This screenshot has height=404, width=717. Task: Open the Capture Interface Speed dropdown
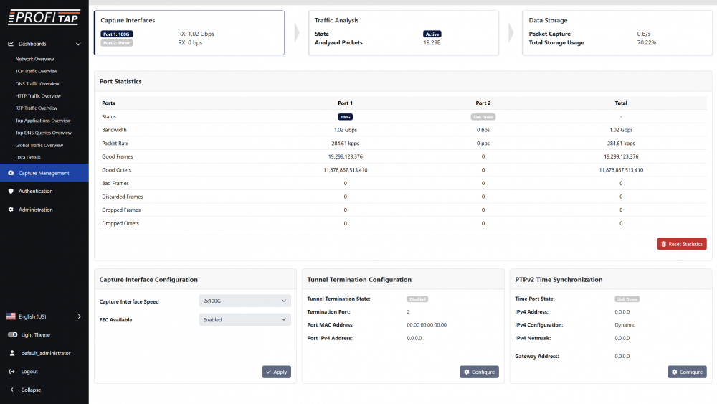(244, 301)
